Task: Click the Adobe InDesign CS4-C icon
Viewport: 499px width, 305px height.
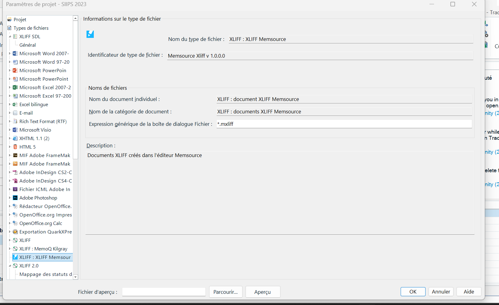Action: [15, 181]
